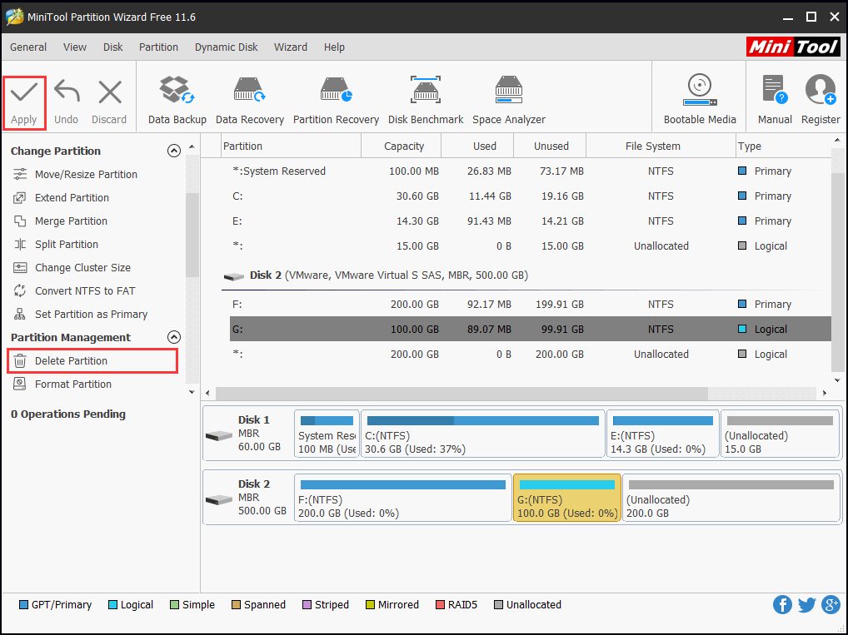
Task: Click the partition list horizontal scrollbar
Action: pos(461,393)
